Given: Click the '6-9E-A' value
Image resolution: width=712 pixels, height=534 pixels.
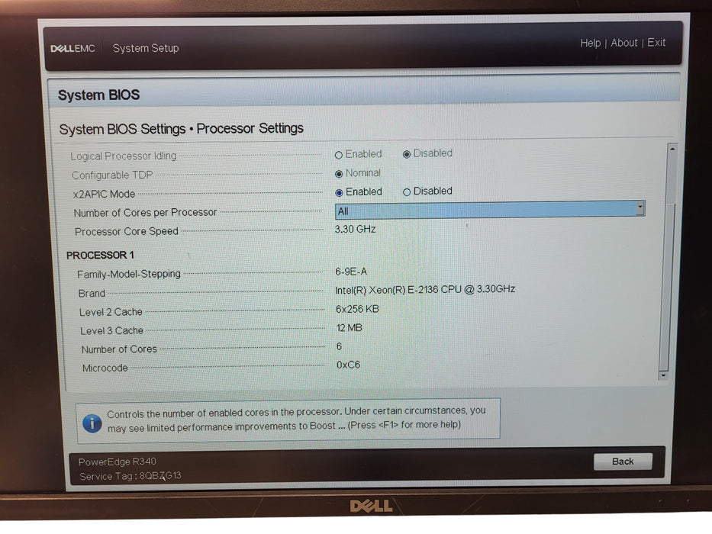Looking at the screenshot, I should coord(351,272).
